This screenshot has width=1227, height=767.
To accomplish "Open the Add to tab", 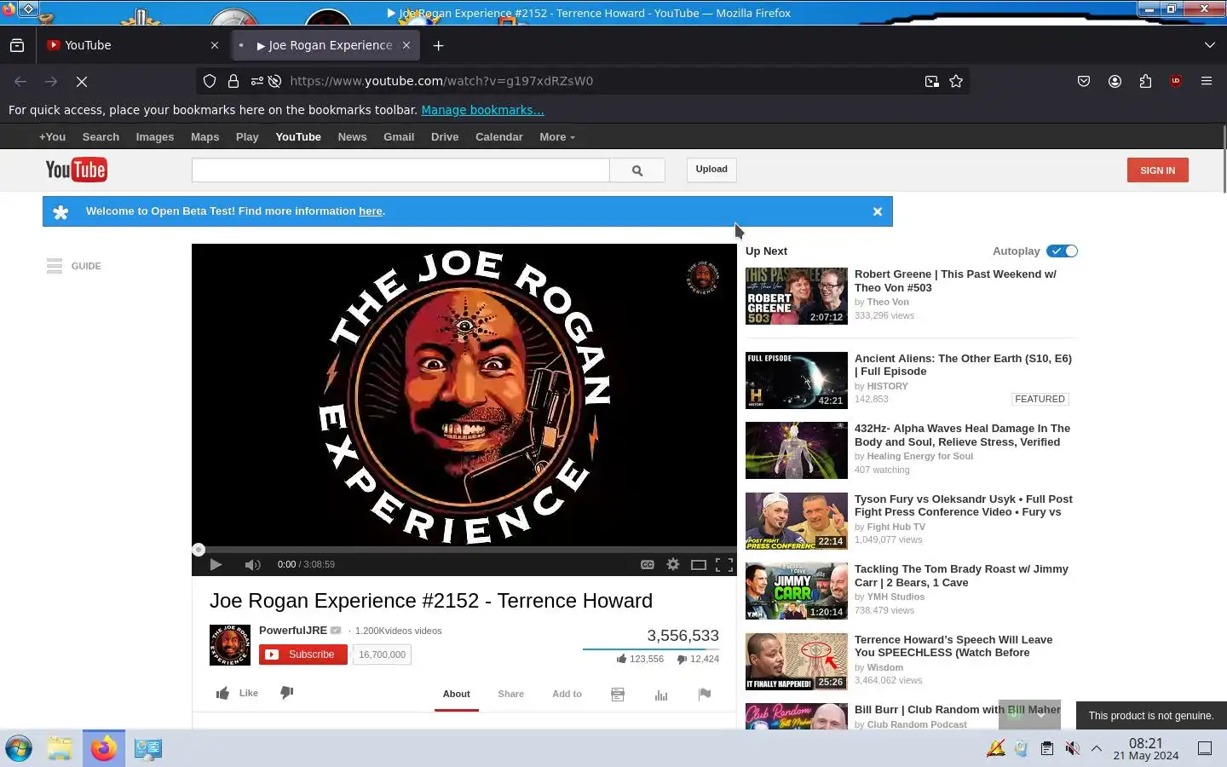I will click(567, 694).
